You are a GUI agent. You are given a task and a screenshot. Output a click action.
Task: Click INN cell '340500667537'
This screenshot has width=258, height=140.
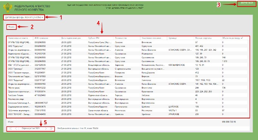click(41, 103)
